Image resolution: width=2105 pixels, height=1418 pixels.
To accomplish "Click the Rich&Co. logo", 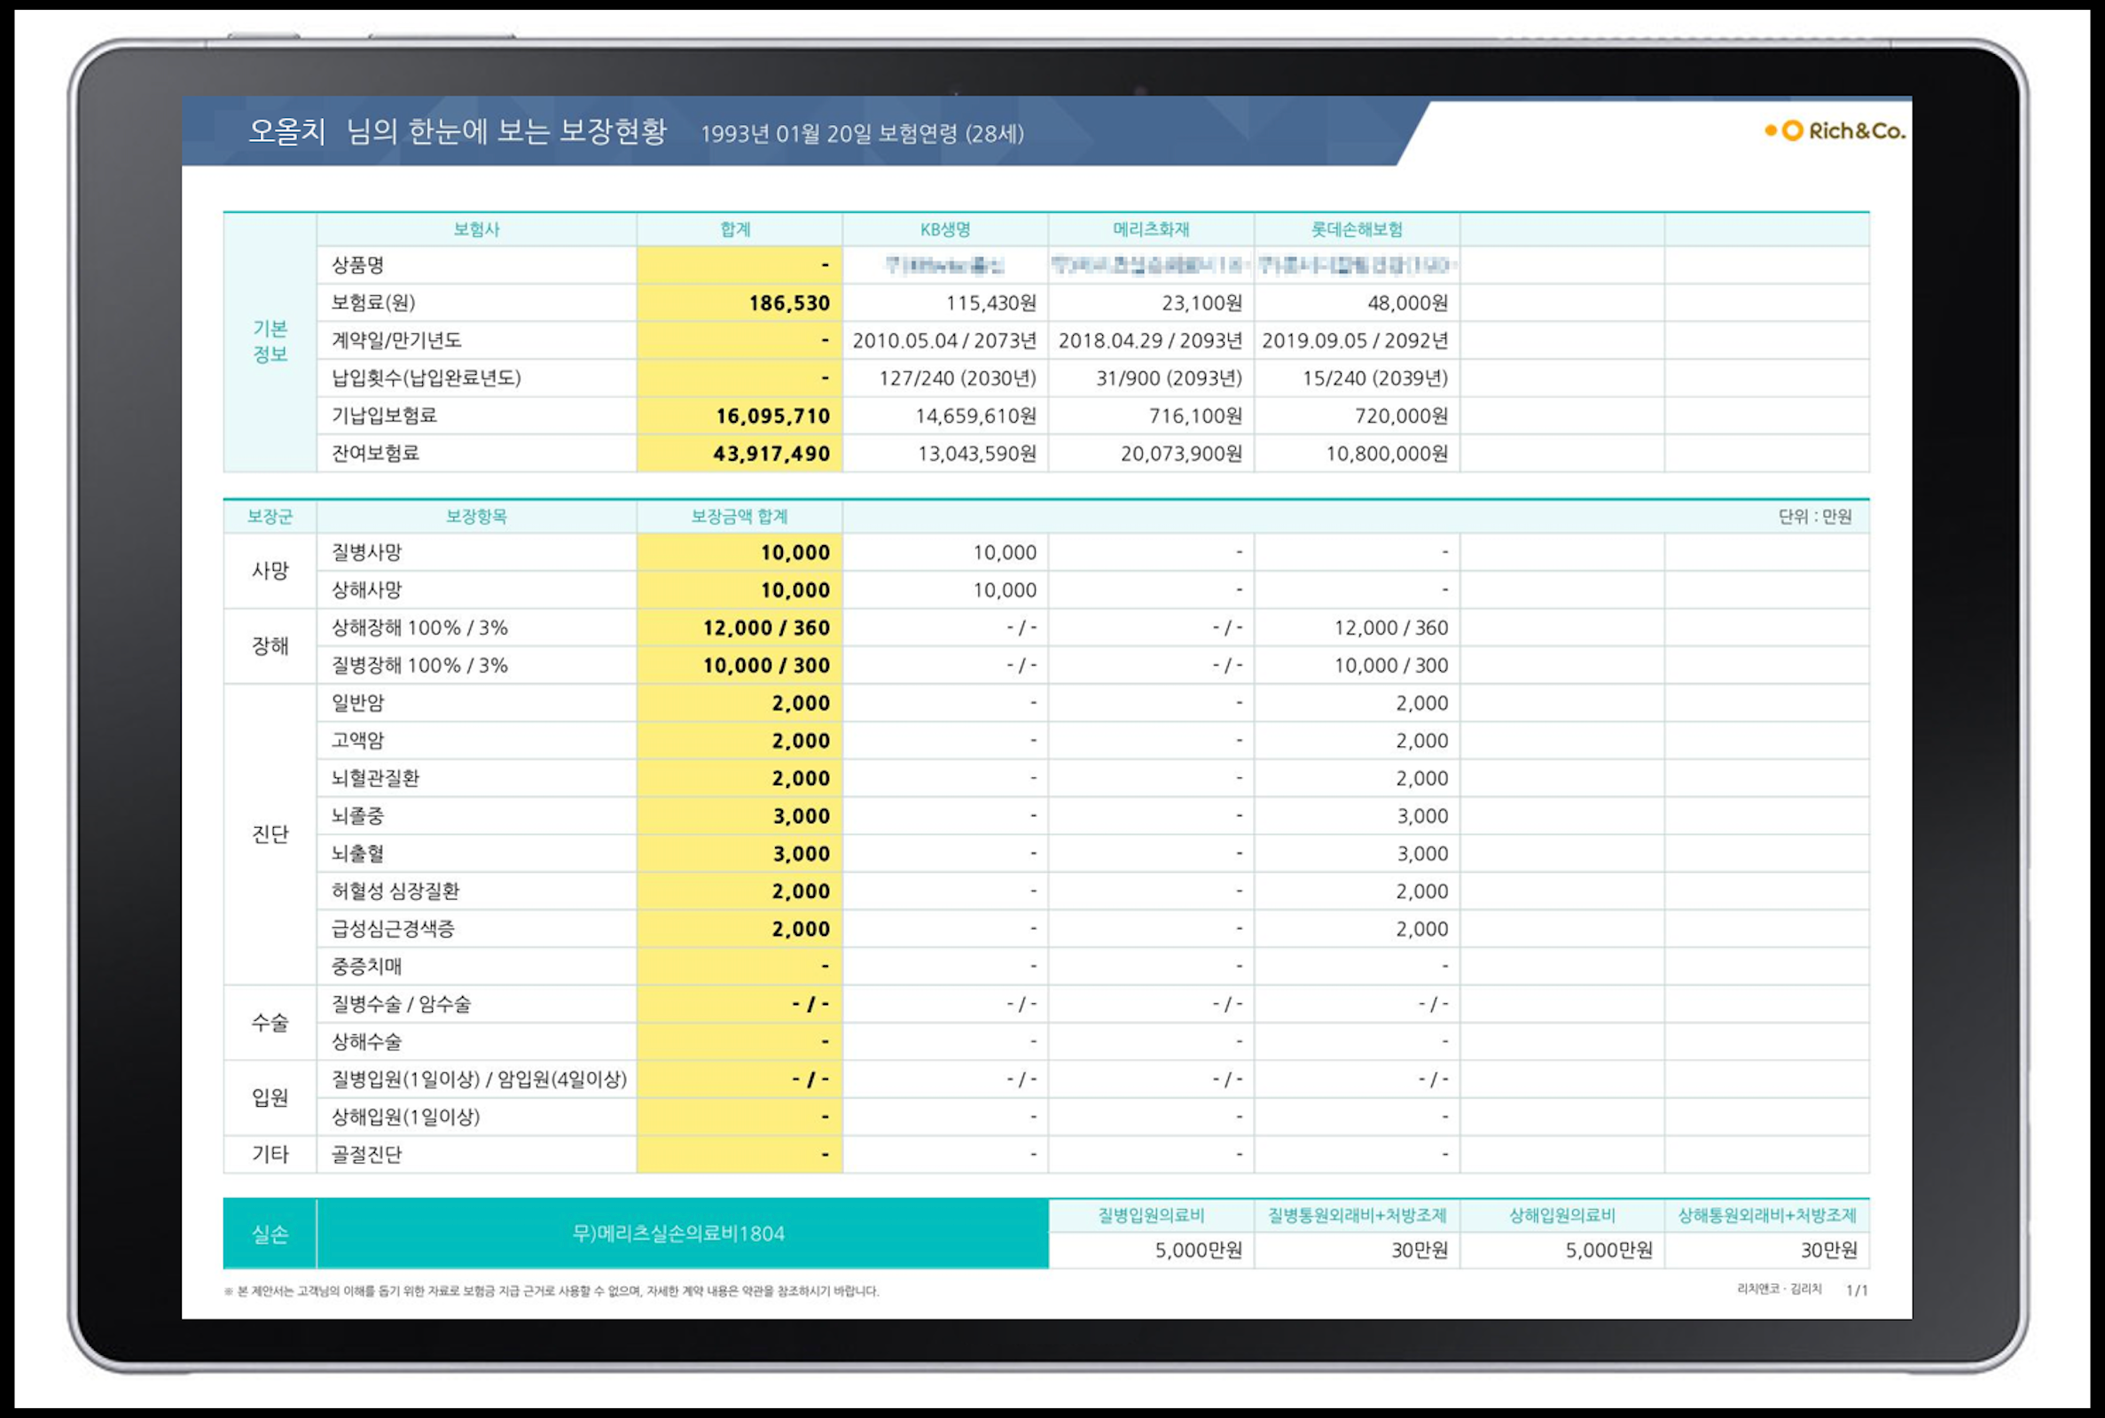I will click(1835, 131).
